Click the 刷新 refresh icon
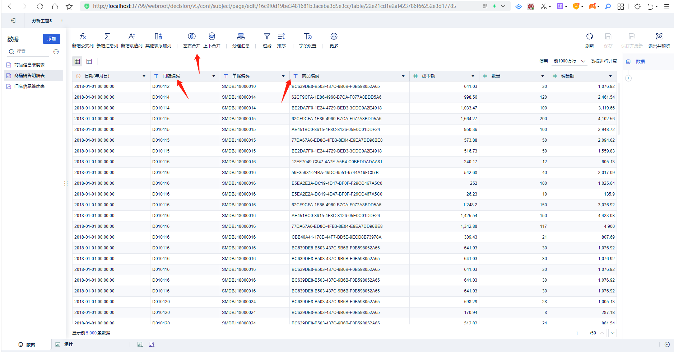The image size is (674, 352). 590,36
